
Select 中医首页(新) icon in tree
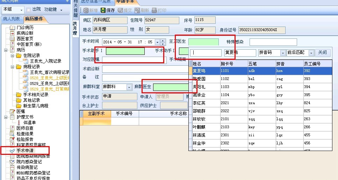(13, 44)
